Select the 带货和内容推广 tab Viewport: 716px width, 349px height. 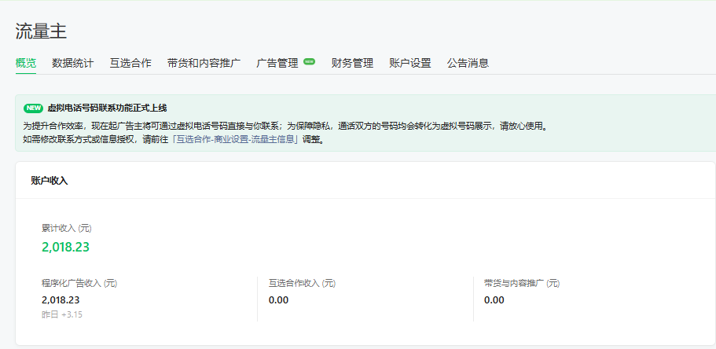[x=204, y=63]
